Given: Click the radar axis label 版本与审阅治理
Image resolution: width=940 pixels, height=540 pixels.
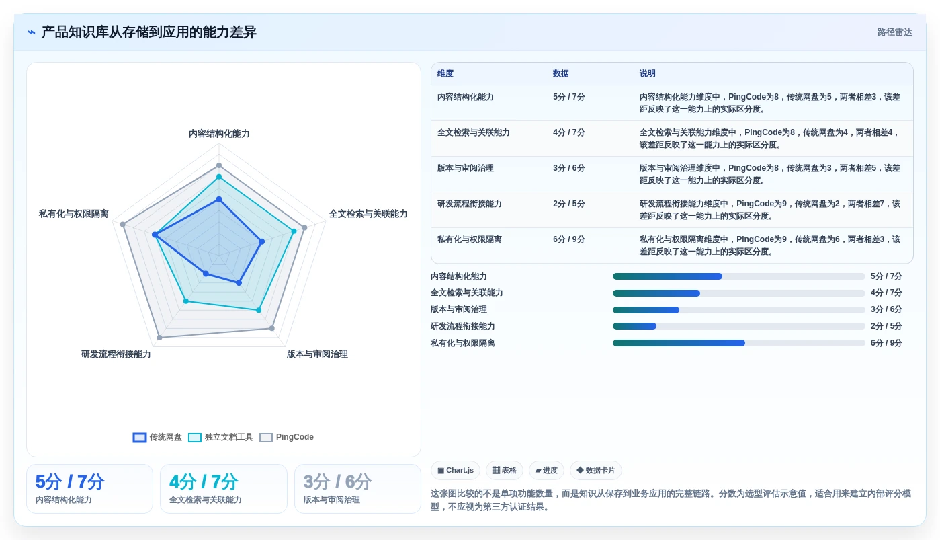Looking at the screenshot, I should coord(317,354).
